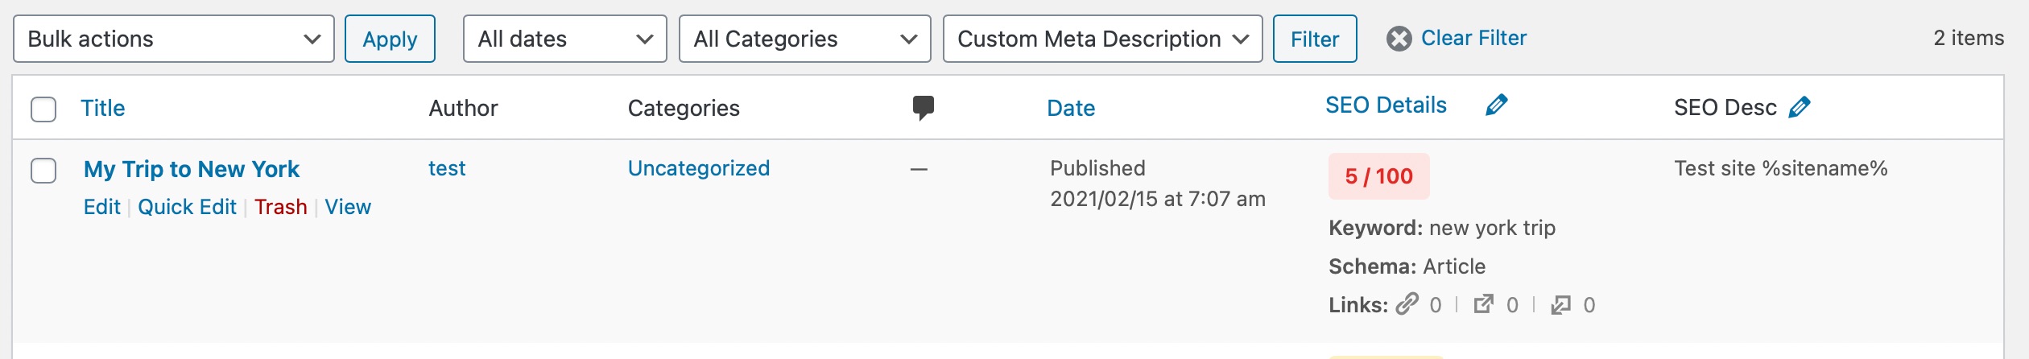Click the incoming links icon
The width and height of the screenshot is (2029, 359).
(1560, 304)
